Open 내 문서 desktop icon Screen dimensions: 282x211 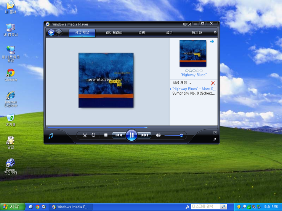point(11,8)
